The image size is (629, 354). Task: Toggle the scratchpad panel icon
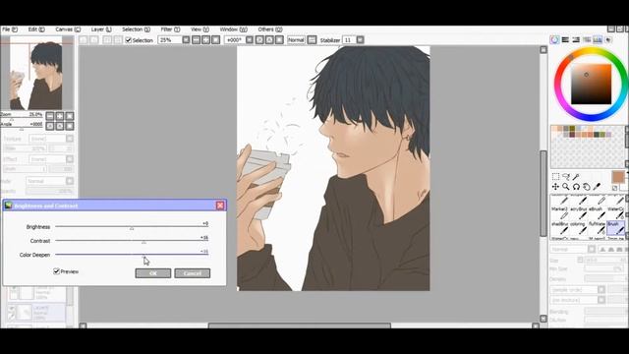click(x=608, y=39)
